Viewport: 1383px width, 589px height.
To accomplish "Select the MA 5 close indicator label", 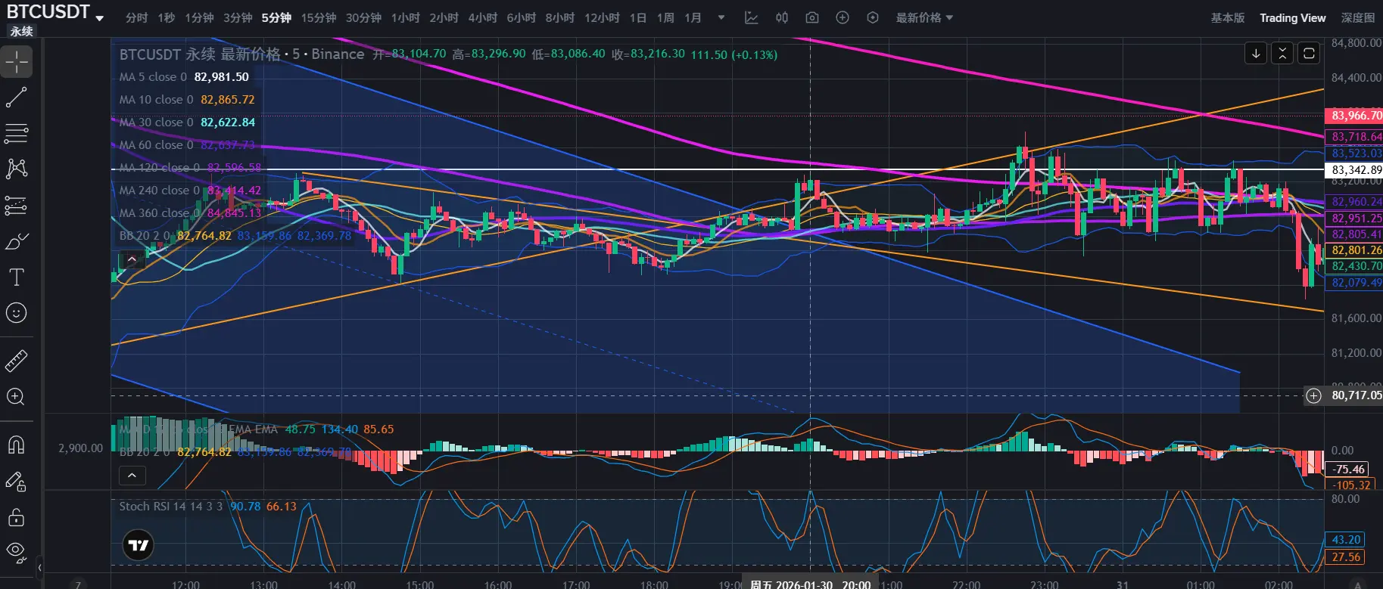I will coord(153,76).
